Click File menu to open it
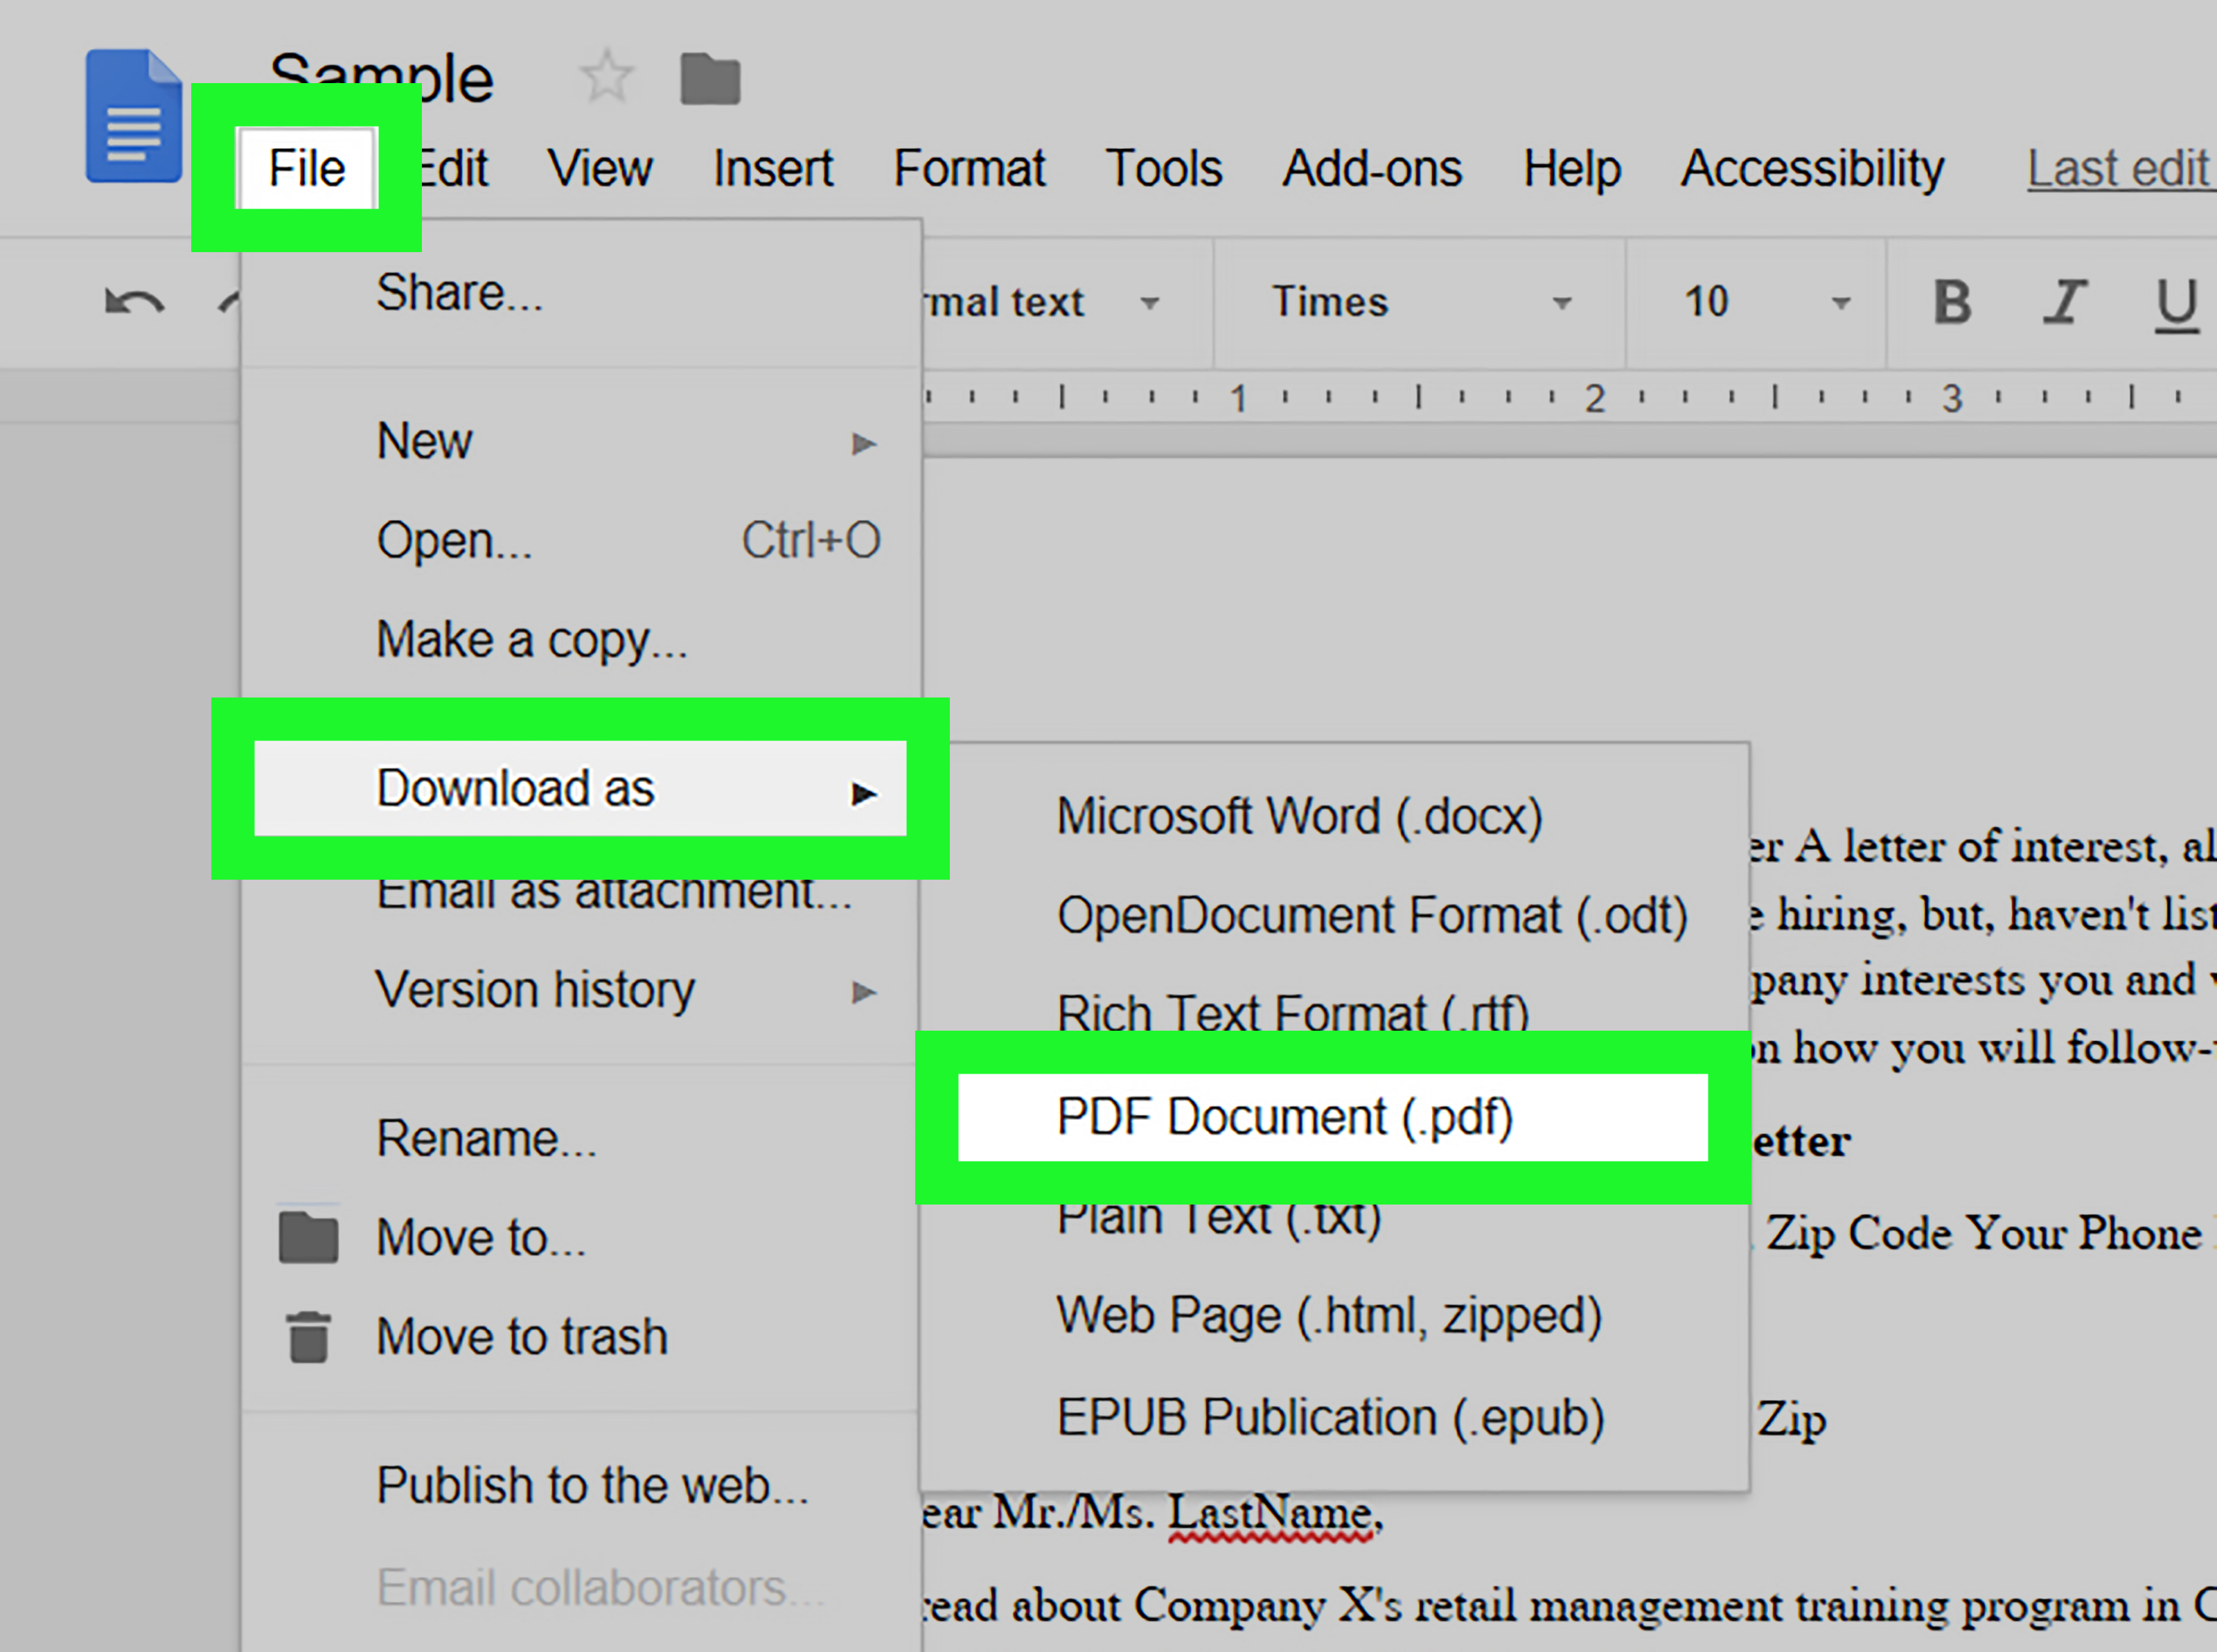Viewport: 2217px width, 1652px height. pyautogui.click(x=309, y=167)
